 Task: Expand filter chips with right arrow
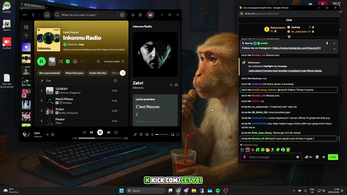123,73
